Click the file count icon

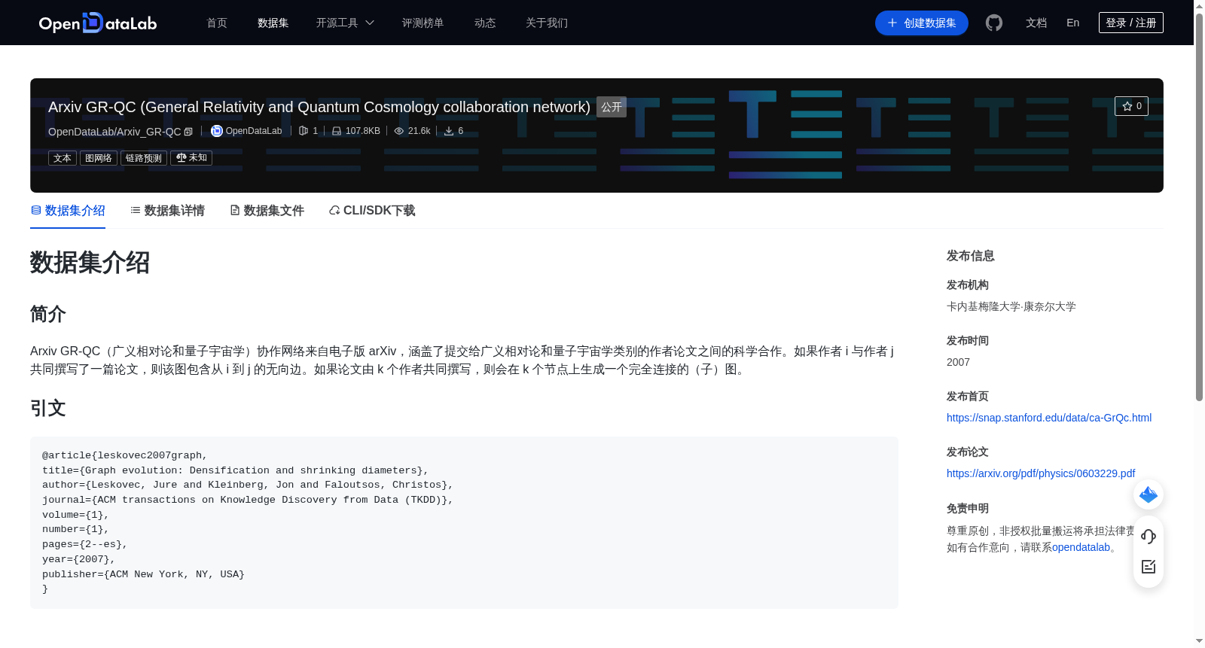(x=304, y=131)
